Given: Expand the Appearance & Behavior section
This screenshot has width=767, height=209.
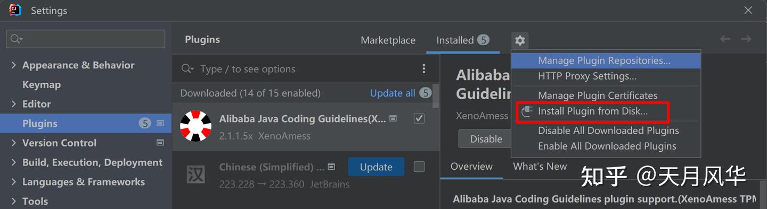Looking at the screenshot, I should coord(14,65).
